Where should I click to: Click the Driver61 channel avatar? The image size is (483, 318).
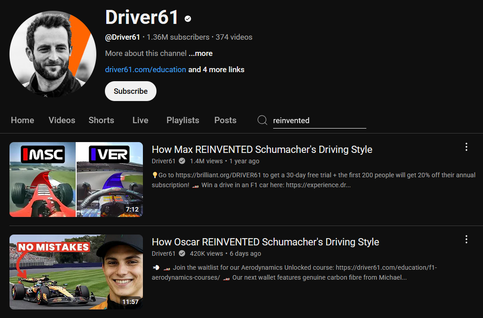coord(53,55)
